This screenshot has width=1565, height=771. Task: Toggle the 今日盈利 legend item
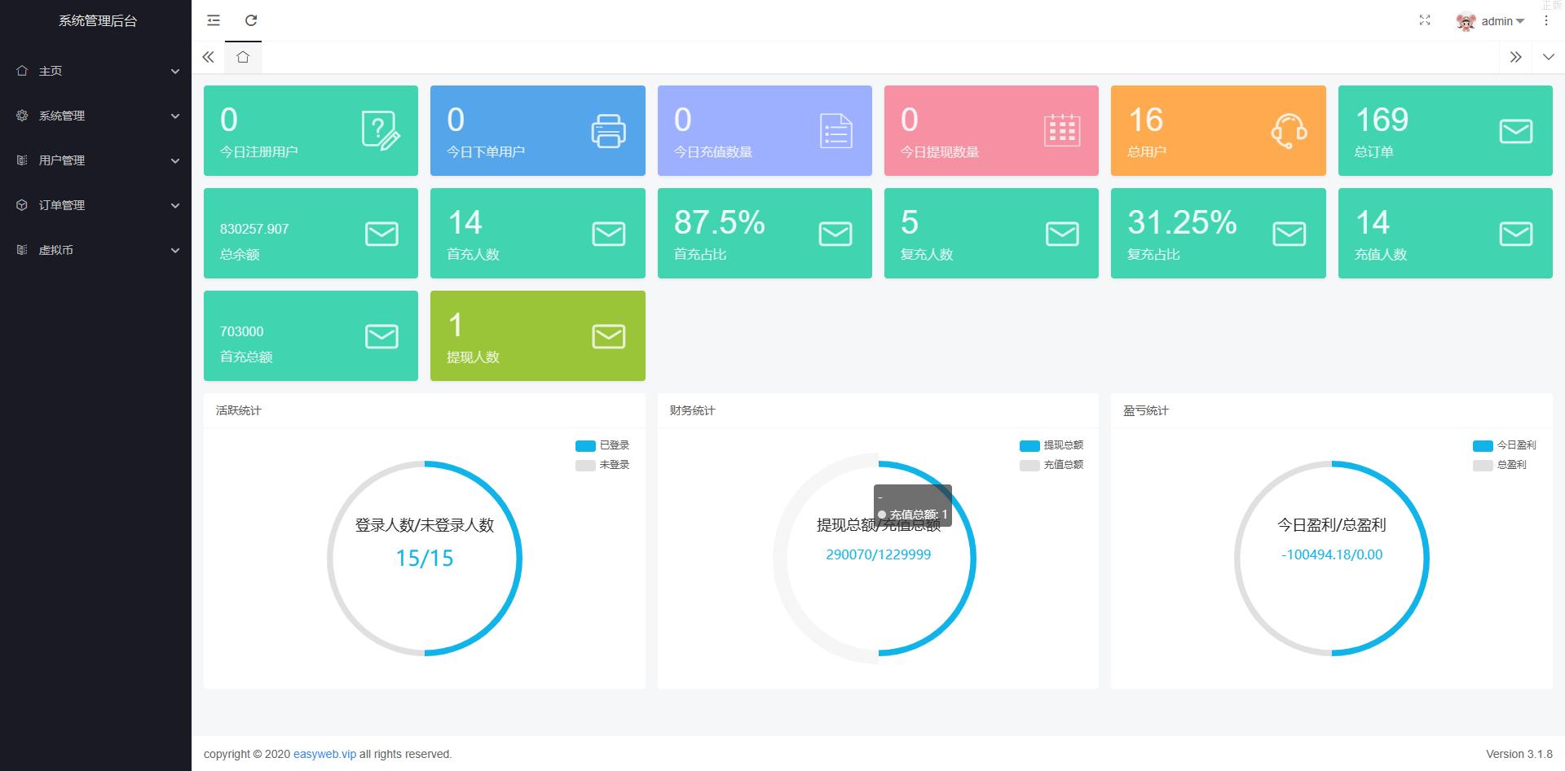point(1504,445)
